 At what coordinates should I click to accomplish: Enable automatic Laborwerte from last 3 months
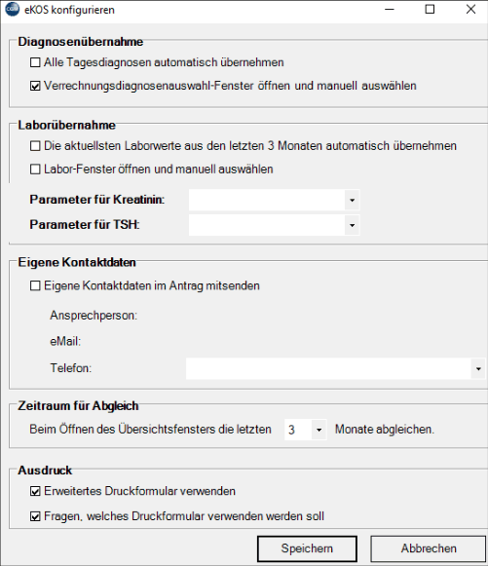[x=35, y=146]
